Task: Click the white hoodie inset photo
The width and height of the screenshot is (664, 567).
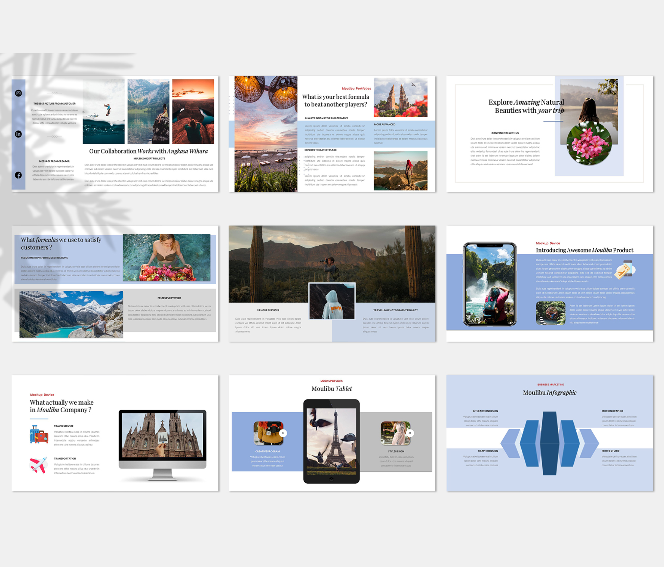Action: (332, 301)
